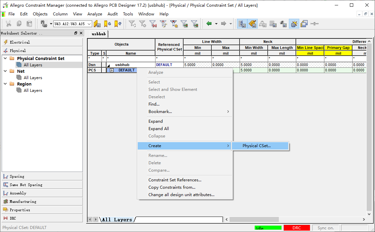Click the bookmark list icon beside the combo box

[x=97, y=24]
